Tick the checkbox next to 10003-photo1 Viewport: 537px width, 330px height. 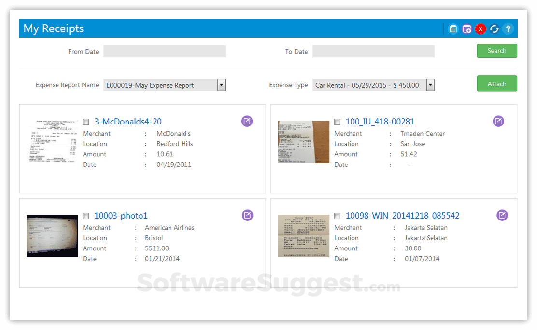point(85,216)
